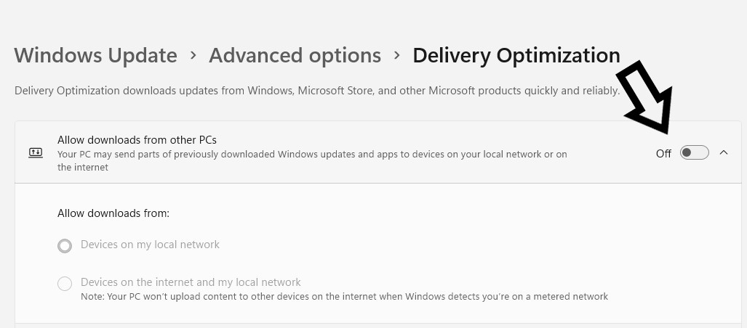747x328 pixels.
Task: Open the Advanced options breadcrumb
Action: tap(295, 55)
